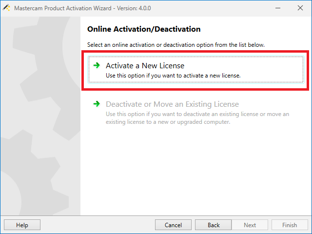Go Back to the previous wizard page
Screen dimensions: 312x234
[214, 225]
